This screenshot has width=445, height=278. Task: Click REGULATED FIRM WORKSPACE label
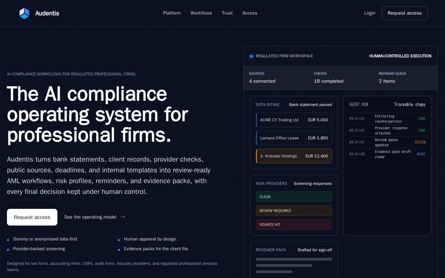click(x=284, y=56)
